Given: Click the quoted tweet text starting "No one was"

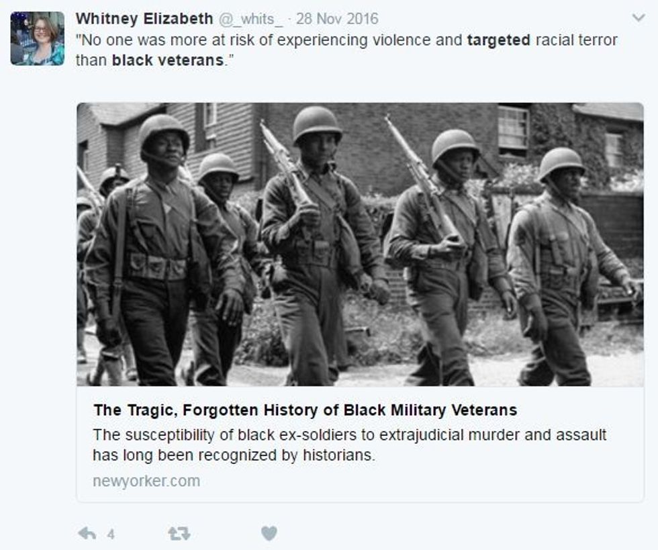Looking at the screenshot, I should click(346, 50).
